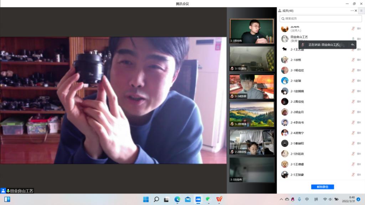Viewport: 365px width, 205px height.
Task: Click the muted mic icon for 2-5王德睿
Action: (353, 164)
